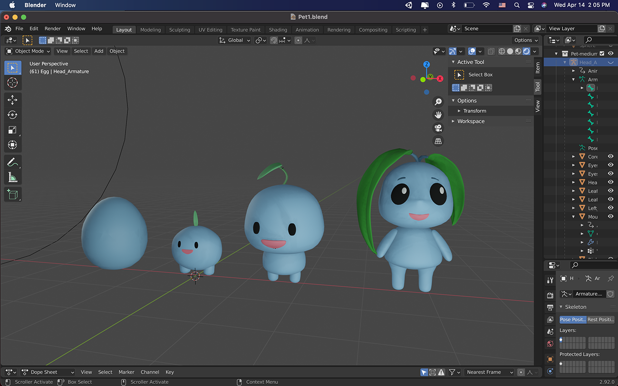This screenshot has height=386, width=618.
Task: Click the Blender logo icon in the top bar
Action: 8,28
